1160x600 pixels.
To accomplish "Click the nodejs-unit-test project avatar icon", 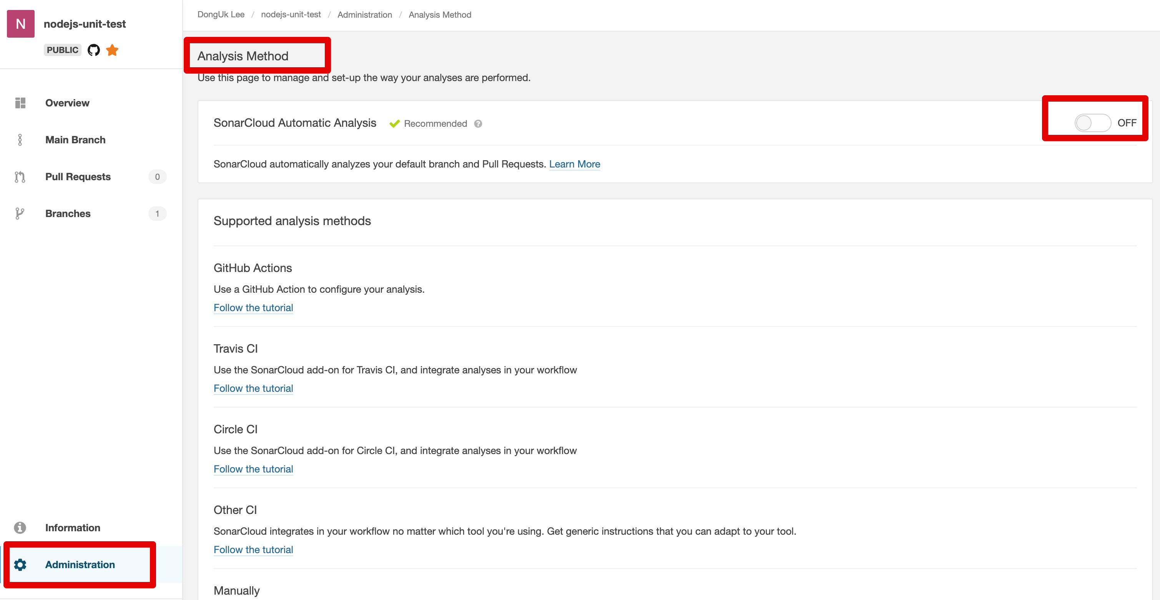I will (21, 24).
